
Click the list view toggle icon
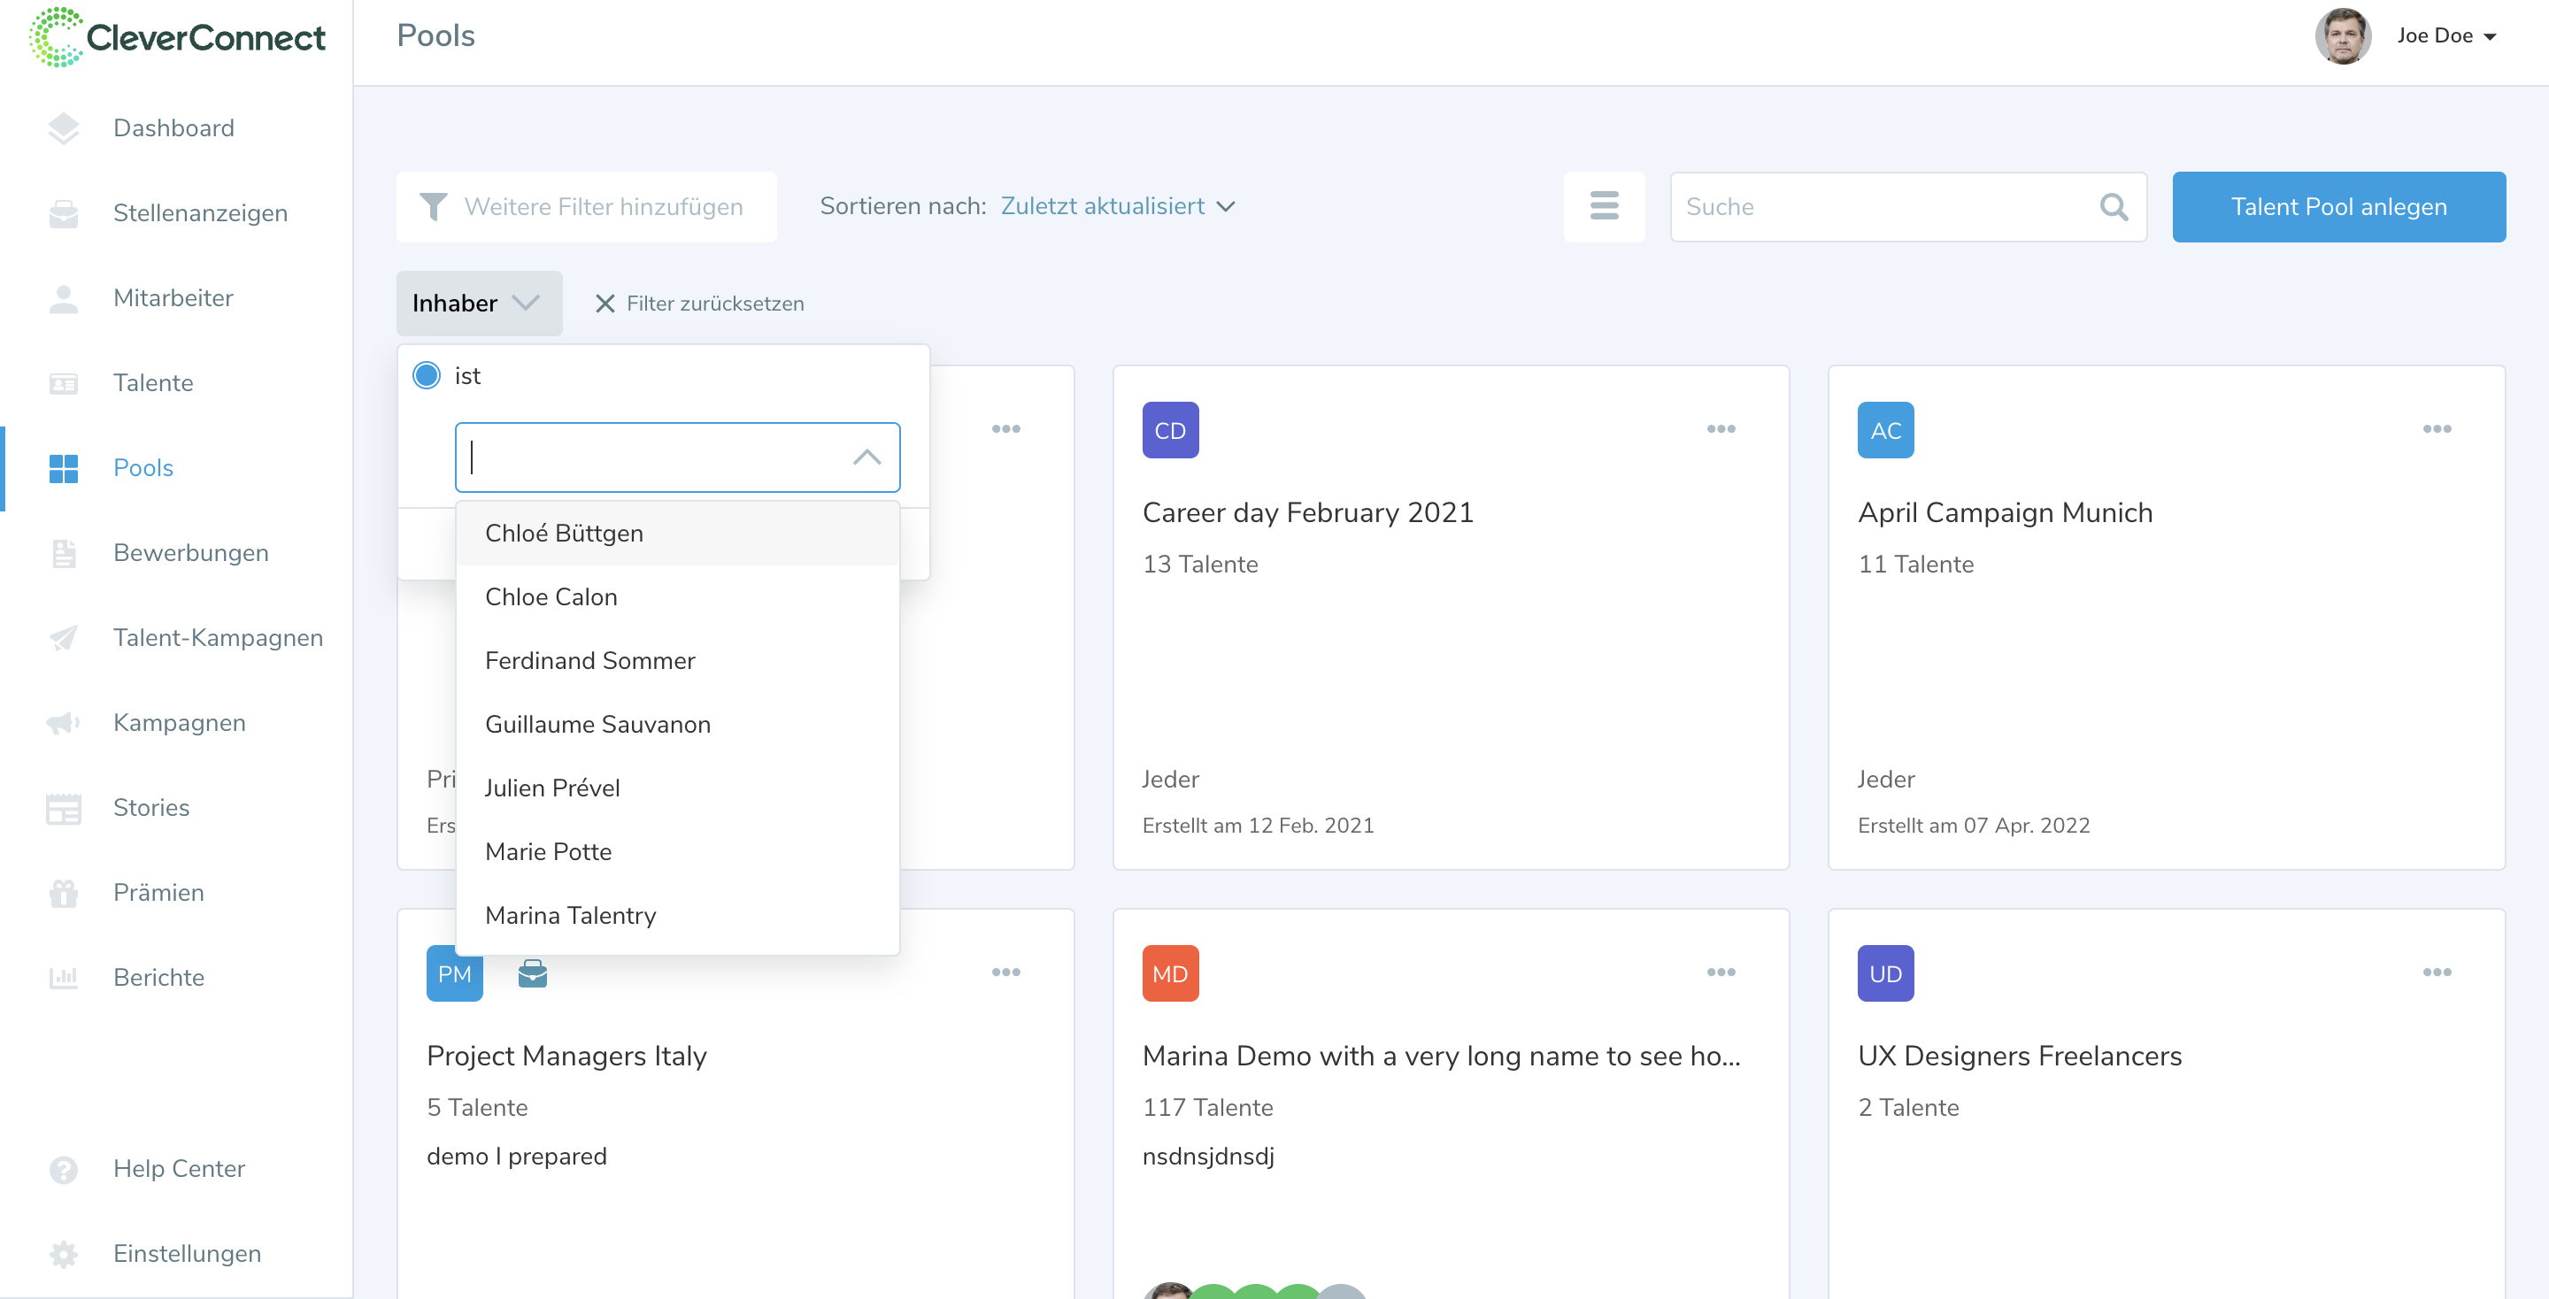pos(1603,206)
